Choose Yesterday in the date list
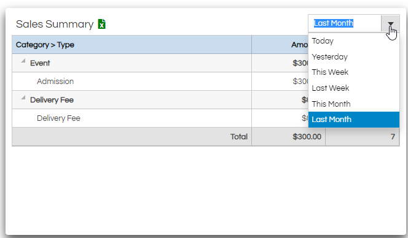 pyautogui.click(x=353, y=56)
